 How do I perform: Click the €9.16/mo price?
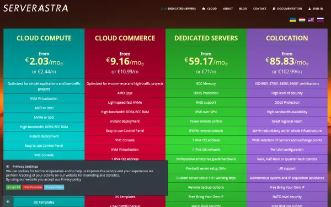pyautogui.click(x=125, y=61)
